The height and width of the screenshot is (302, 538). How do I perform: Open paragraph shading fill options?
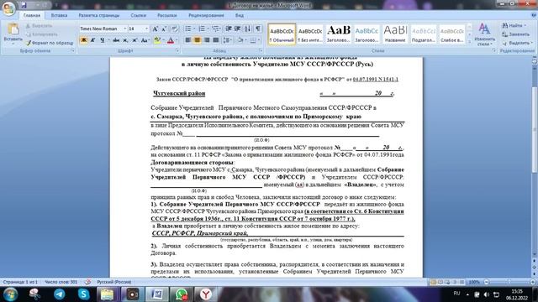[x=240, y=40]
